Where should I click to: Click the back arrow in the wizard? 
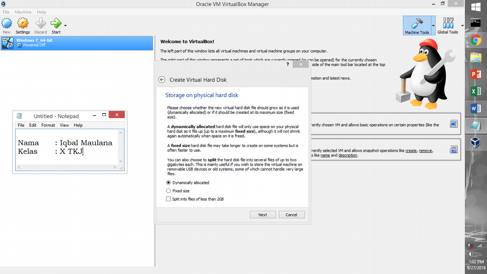click(162, 79)
